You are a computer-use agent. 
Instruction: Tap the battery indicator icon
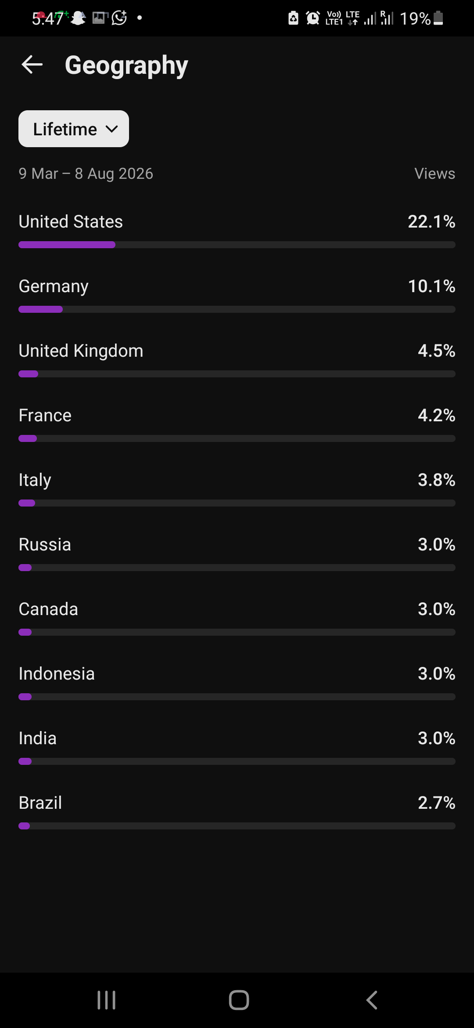point(438,18)
